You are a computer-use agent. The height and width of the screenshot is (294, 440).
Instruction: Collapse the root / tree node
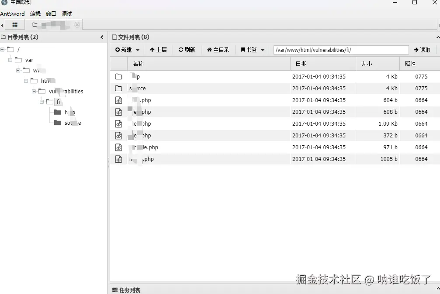[x=2, y=49]
